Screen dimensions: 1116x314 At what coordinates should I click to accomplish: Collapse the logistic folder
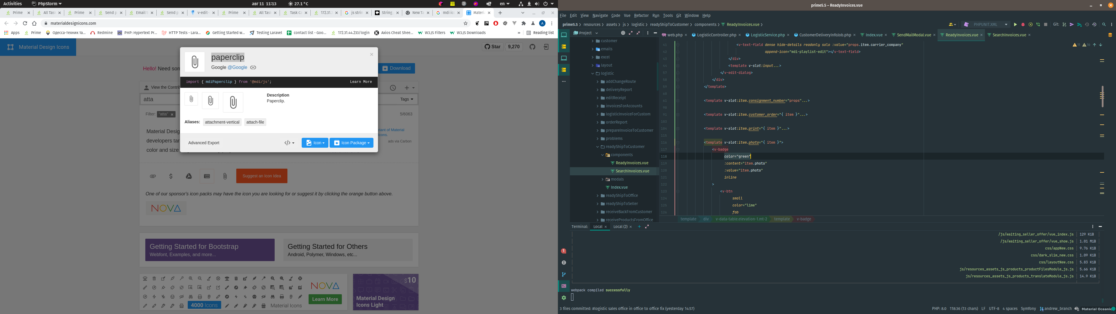click(x=593, y=74)
